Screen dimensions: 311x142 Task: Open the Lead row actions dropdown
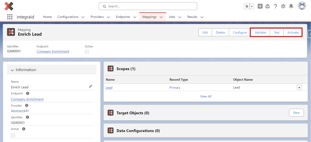click(299, 88)
